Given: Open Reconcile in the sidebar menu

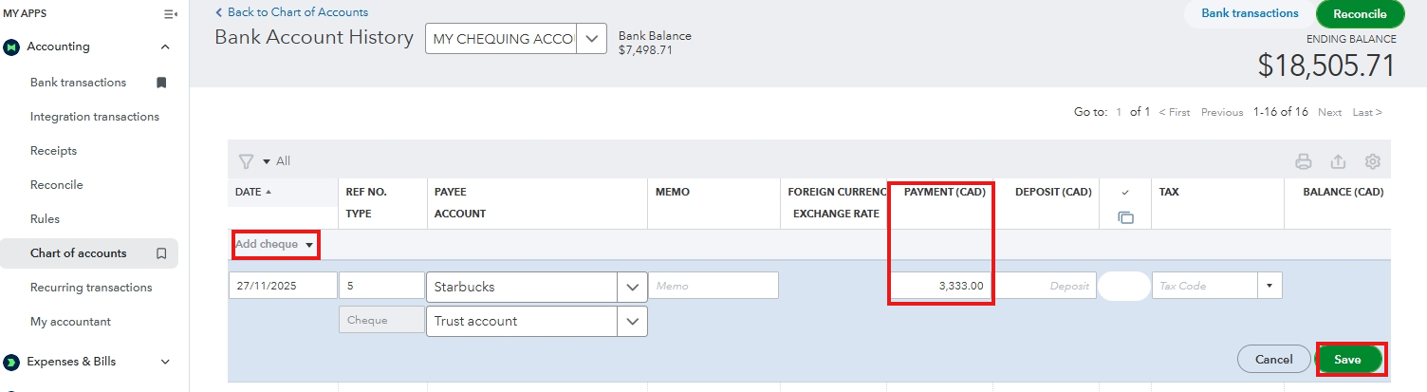Looking at the screenshot, I should point(57,185).
